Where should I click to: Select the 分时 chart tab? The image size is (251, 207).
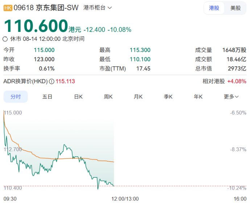pyautogui.click(x=16, y=97)
